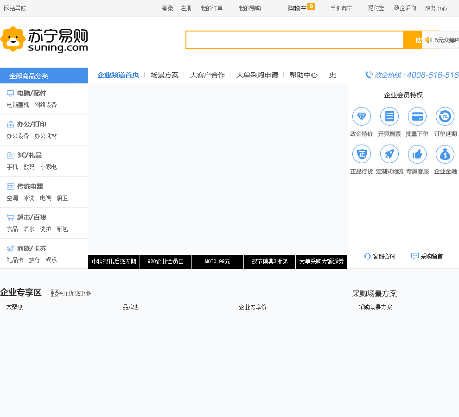
Task: Click the 3C/礼品 camera icon
Action: [10, 155]
